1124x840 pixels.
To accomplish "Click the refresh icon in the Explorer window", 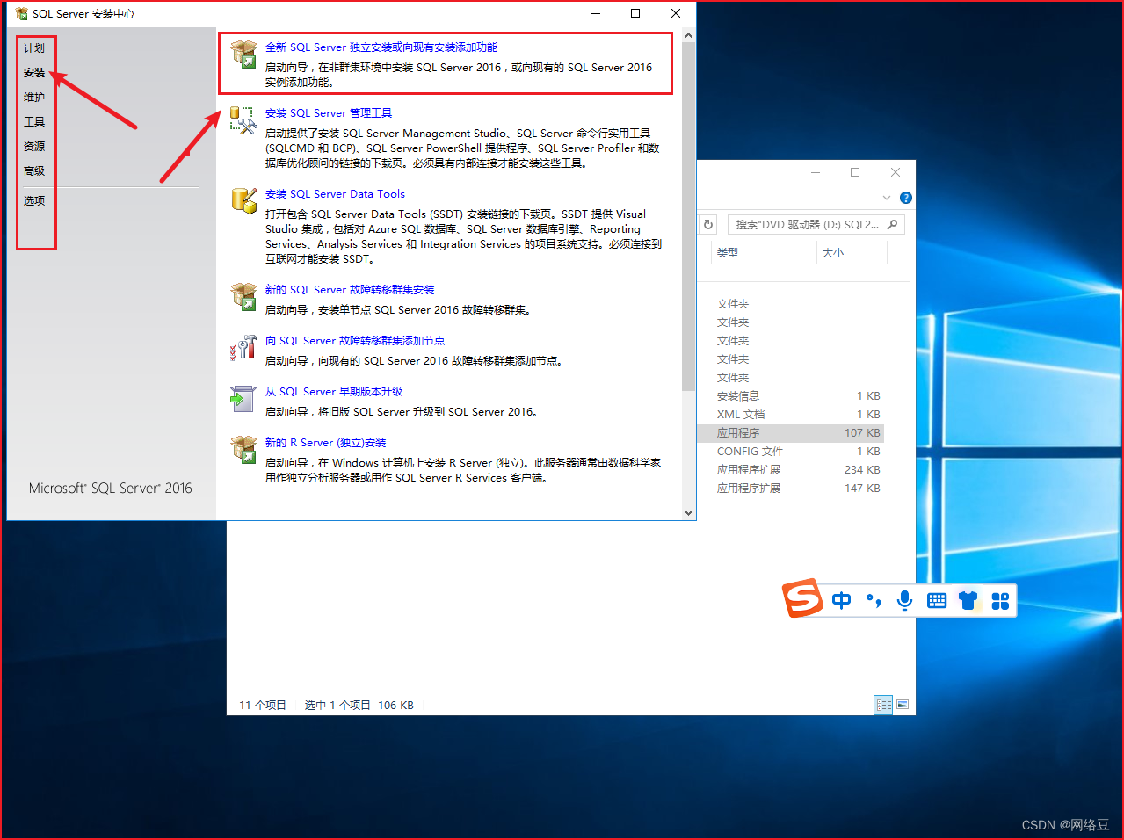I will coord(708,225).
